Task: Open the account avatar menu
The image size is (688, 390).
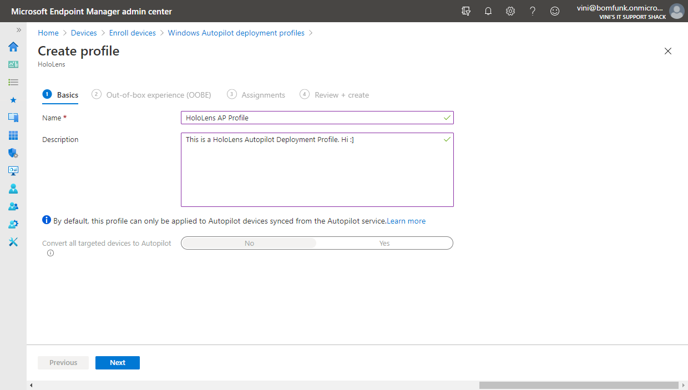Action: click(x=676, y=11)
